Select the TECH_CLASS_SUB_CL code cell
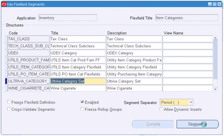The height and width of the screenshot is (136, 224). (x=28, y=46)
